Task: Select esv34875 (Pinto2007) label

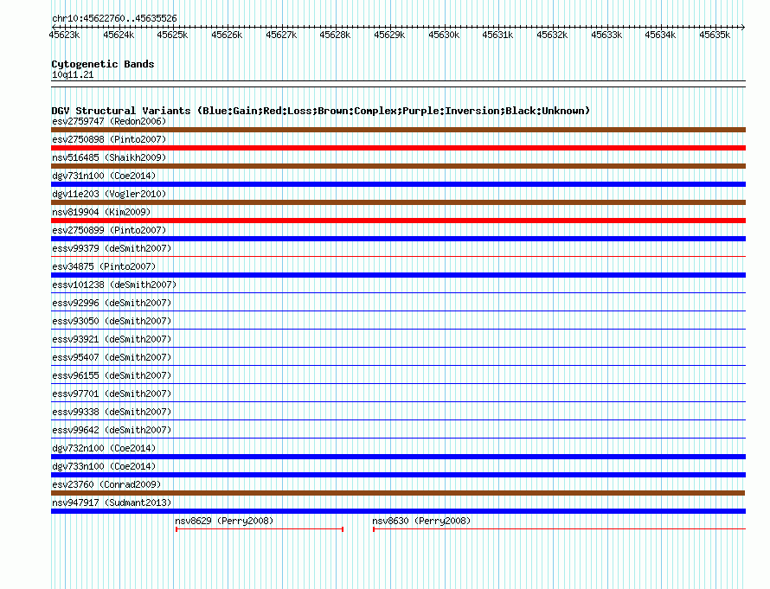Action: pyautogui.click(x=104, y=266)
